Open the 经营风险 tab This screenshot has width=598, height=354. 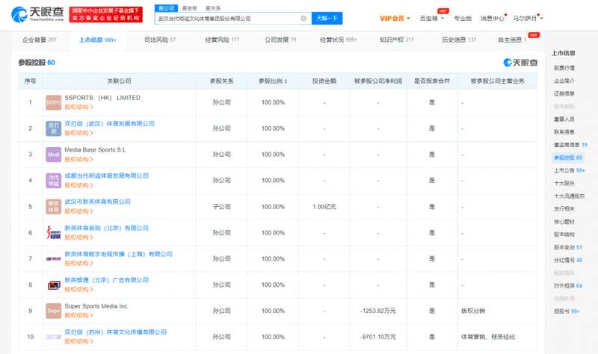(x=222, y=40)
